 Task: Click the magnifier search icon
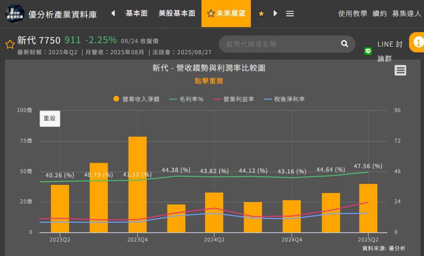tap(344, 44)
